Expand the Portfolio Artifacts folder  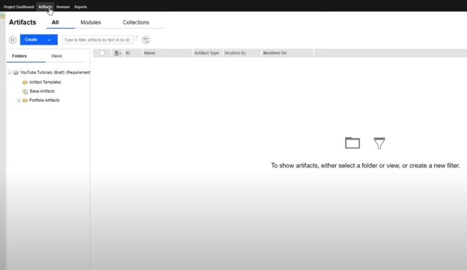click(19, 100)
